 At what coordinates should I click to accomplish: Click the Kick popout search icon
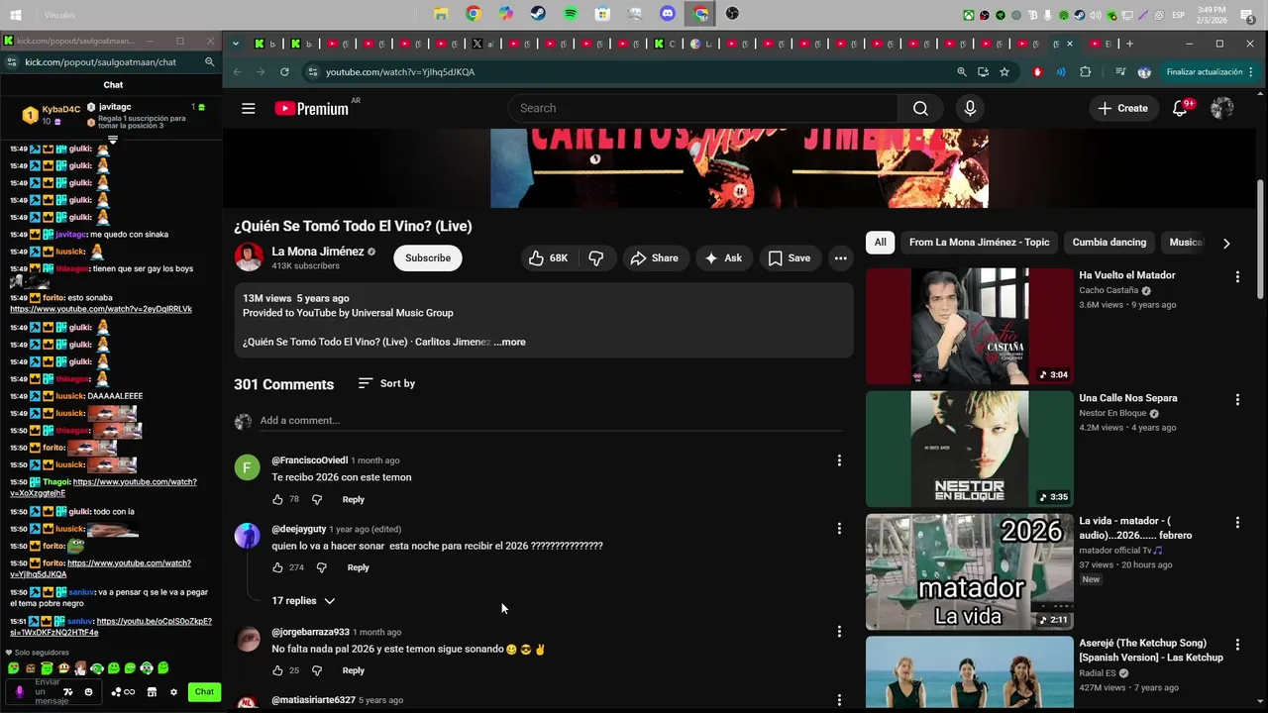209,61
